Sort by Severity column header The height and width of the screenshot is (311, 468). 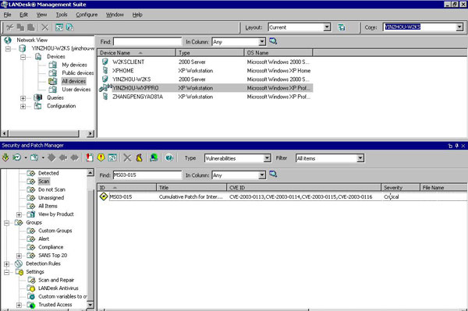coord(401,188)
